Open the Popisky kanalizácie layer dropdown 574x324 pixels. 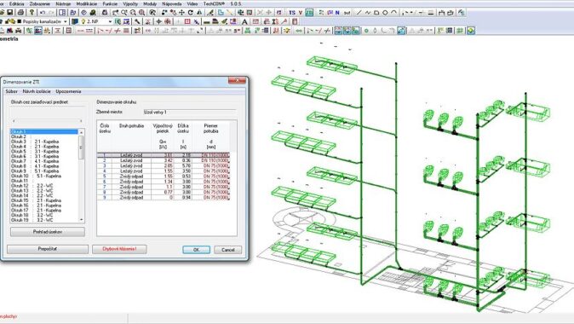(x=66, y=21)
